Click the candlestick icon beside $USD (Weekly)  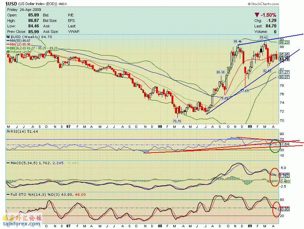(x=8, y=37)
